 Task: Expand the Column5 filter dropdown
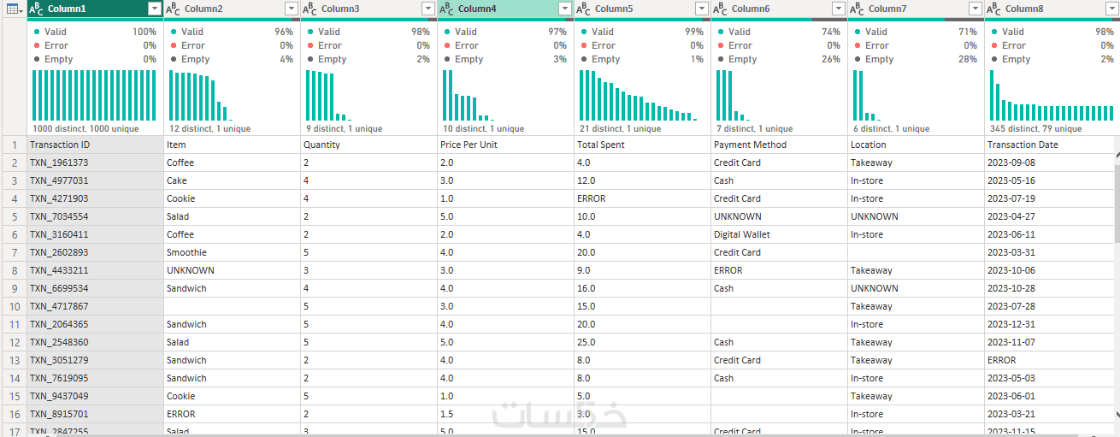click(x=701, y=9)
